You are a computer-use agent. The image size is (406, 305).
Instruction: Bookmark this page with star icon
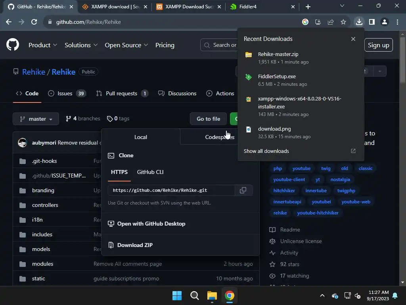tap(343, 22)
